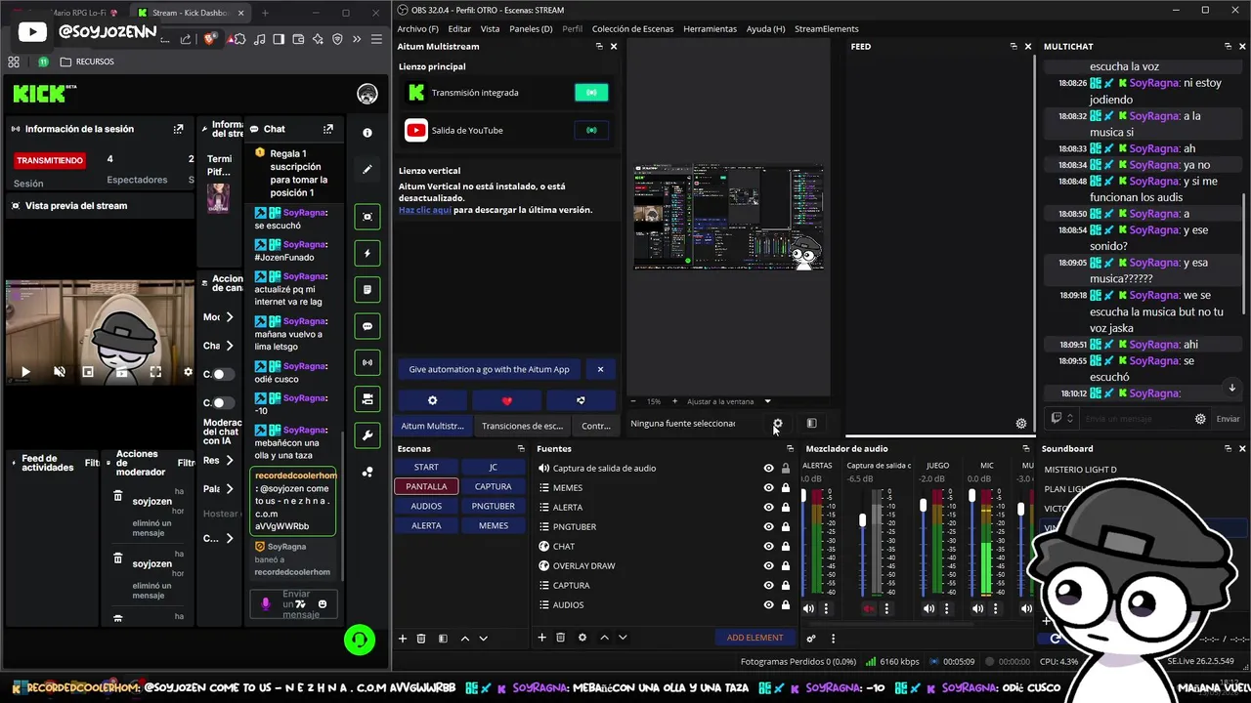The height and width of the screenshot is (703, 1251).
Task: Pop out the Kick Chat panel
Action: (327, 129)
